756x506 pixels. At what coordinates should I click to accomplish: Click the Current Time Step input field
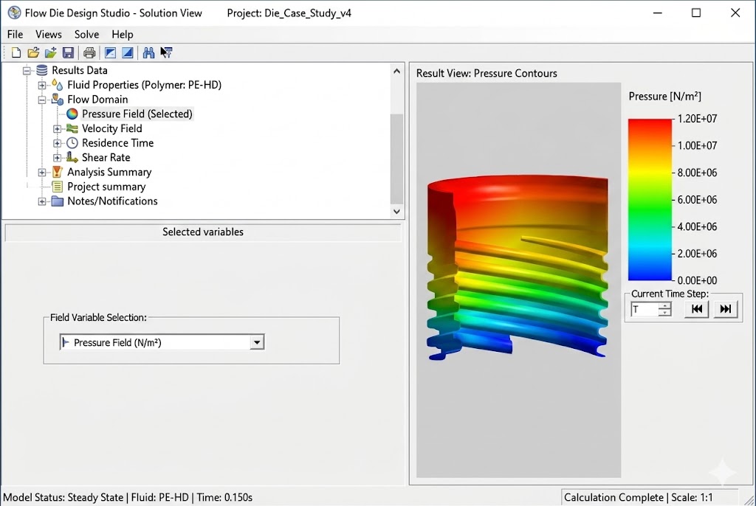tap(645, 309)
